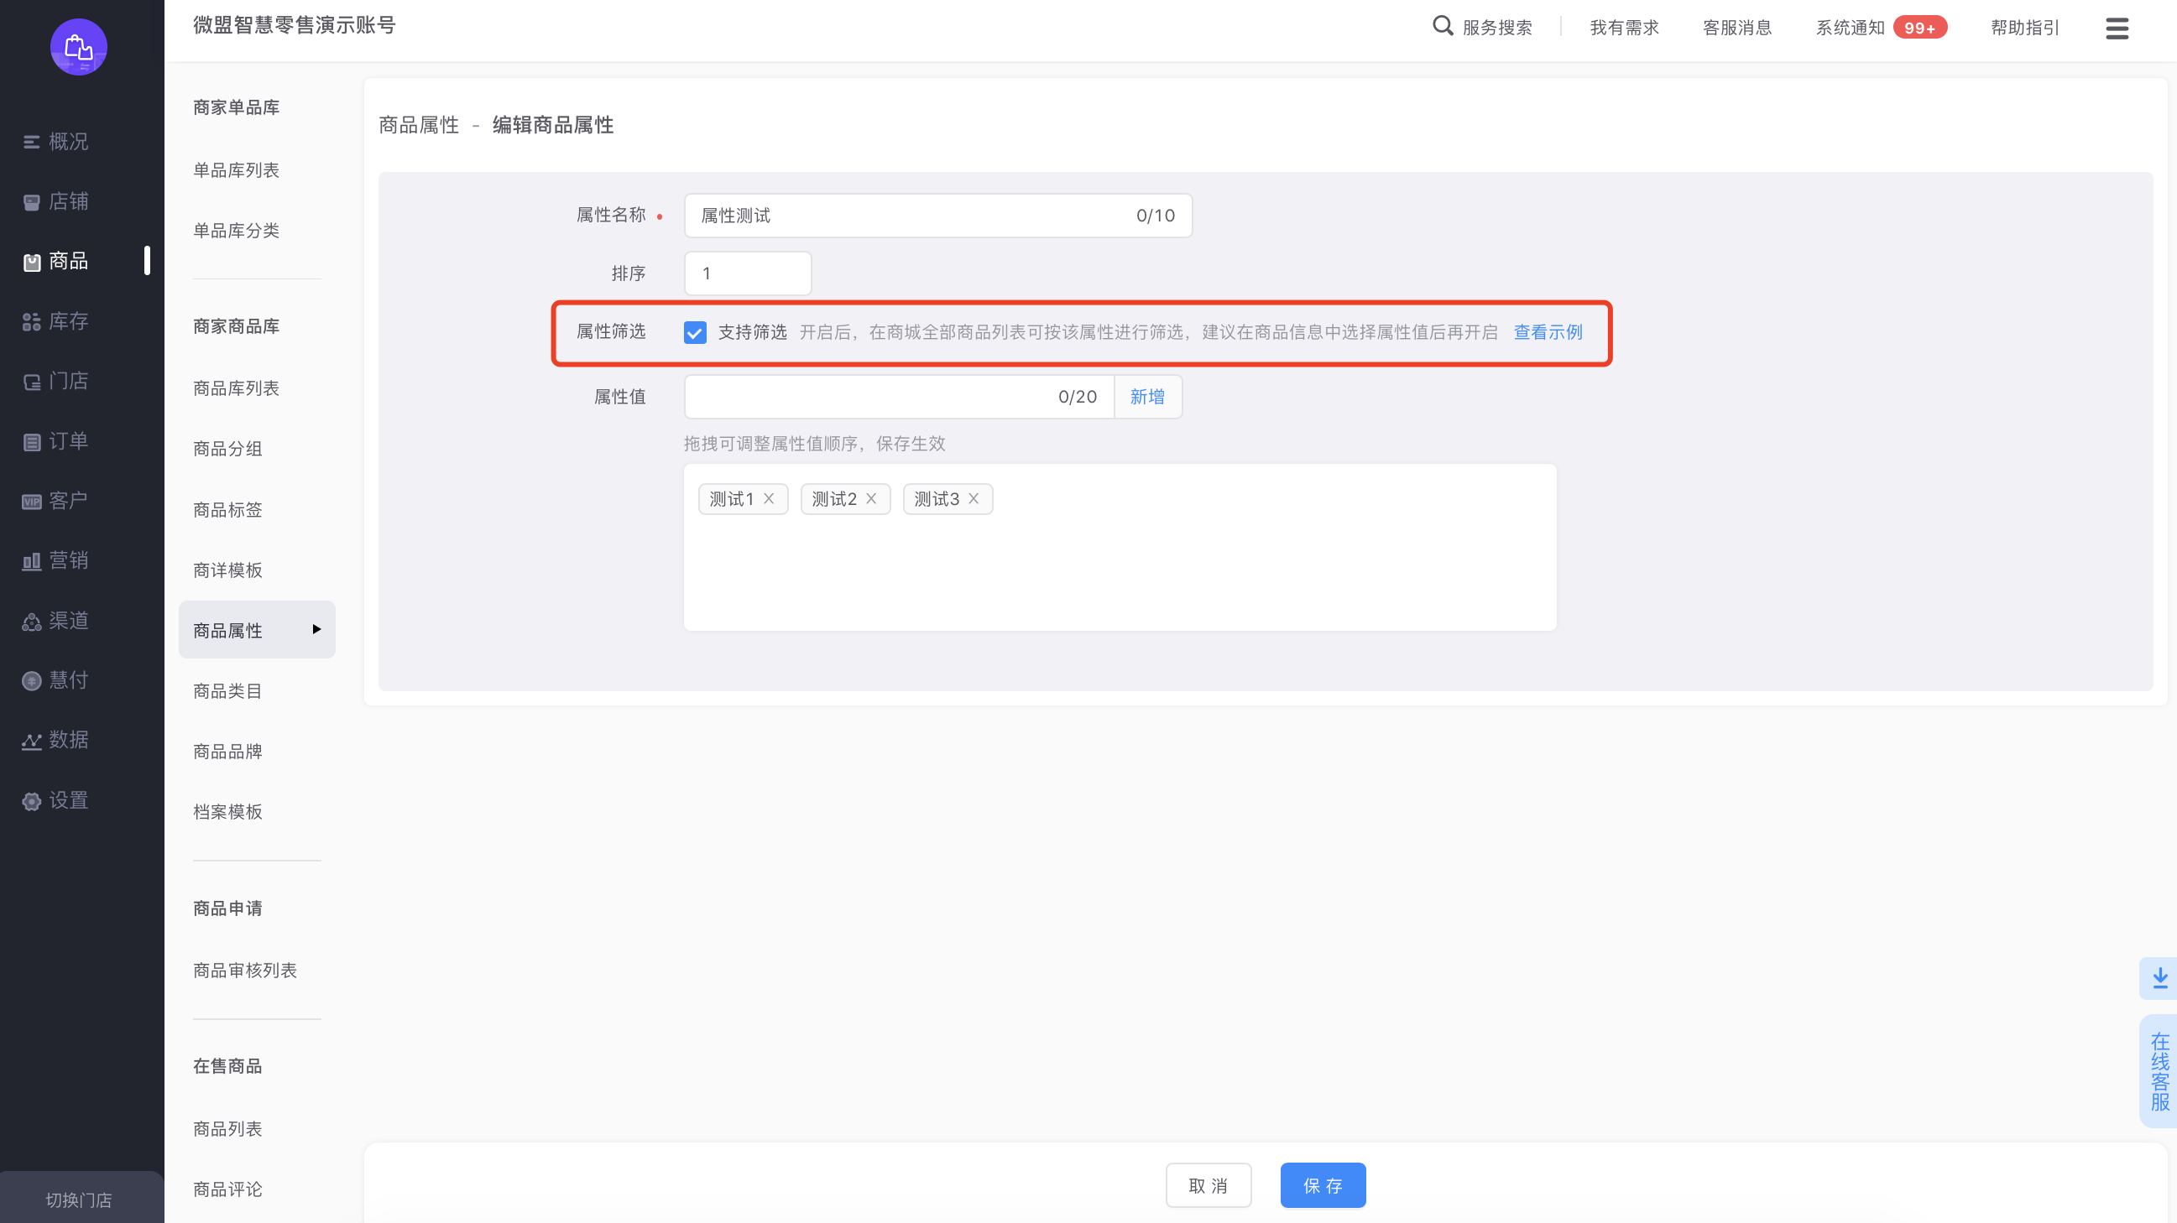
Task: Click the search magnifier icon
Action: click(x=1442, y=26)
